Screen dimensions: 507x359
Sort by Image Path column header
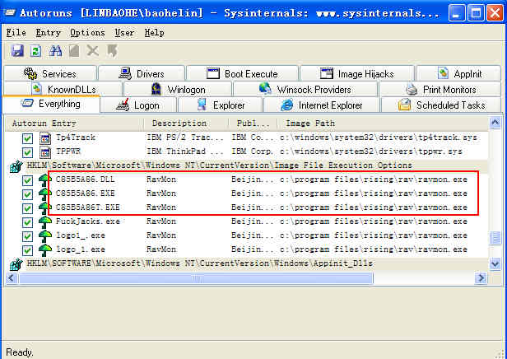pyautogui.click(x=382, y=124)
